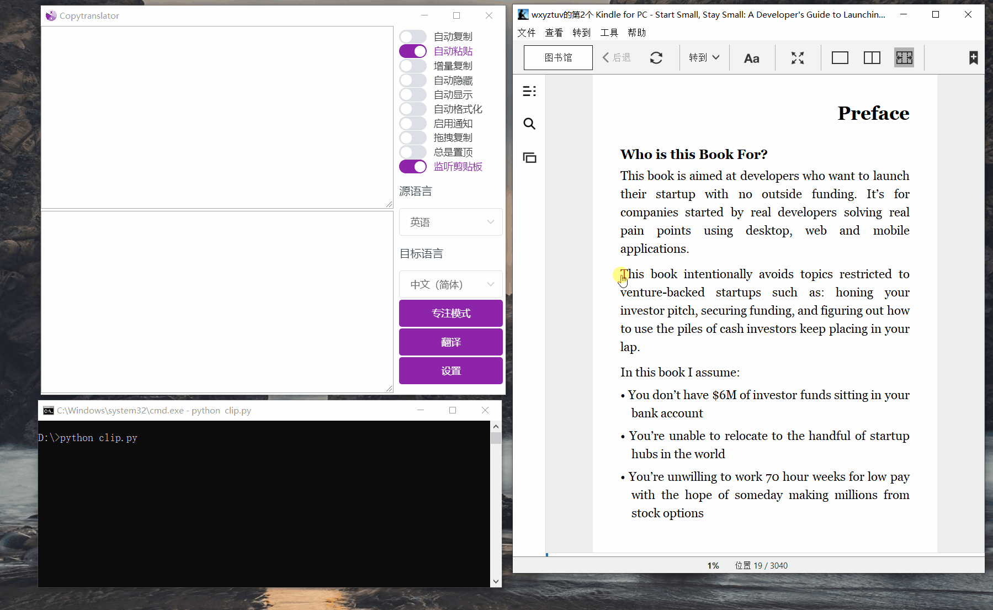The image size is (993, 610).
Task: Open the Kindle search magnifier icon
Action: 529,124
